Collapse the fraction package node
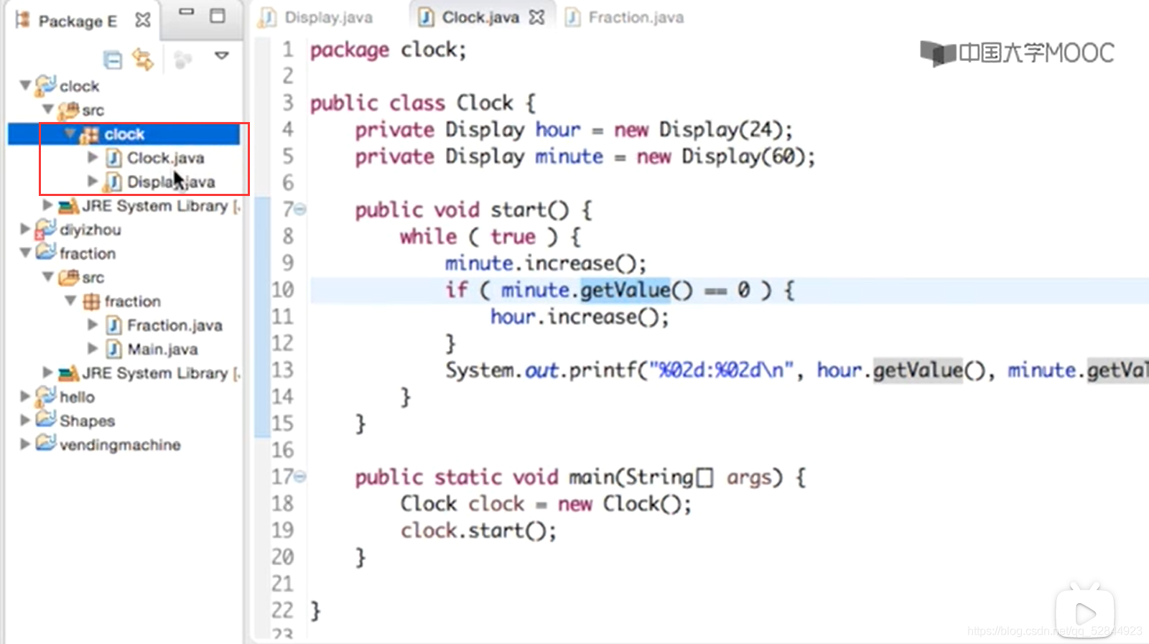Viewport: 1149px width, 644px height. click(x=70, y=301)
